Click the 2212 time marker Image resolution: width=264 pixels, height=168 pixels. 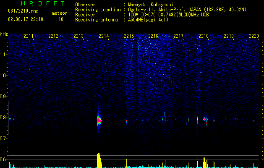(x=53, y=36)
